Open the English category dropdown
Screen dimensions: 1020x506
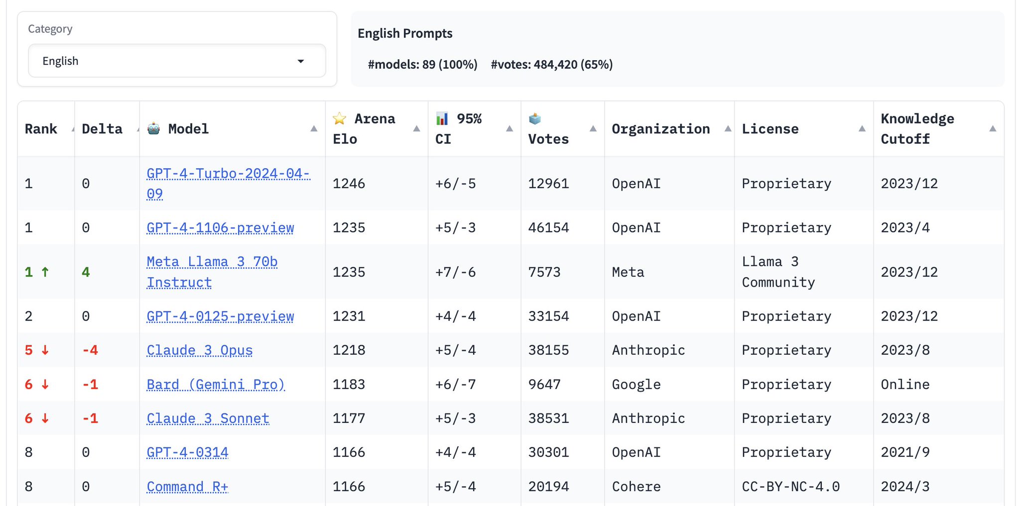tap(177, 61)
